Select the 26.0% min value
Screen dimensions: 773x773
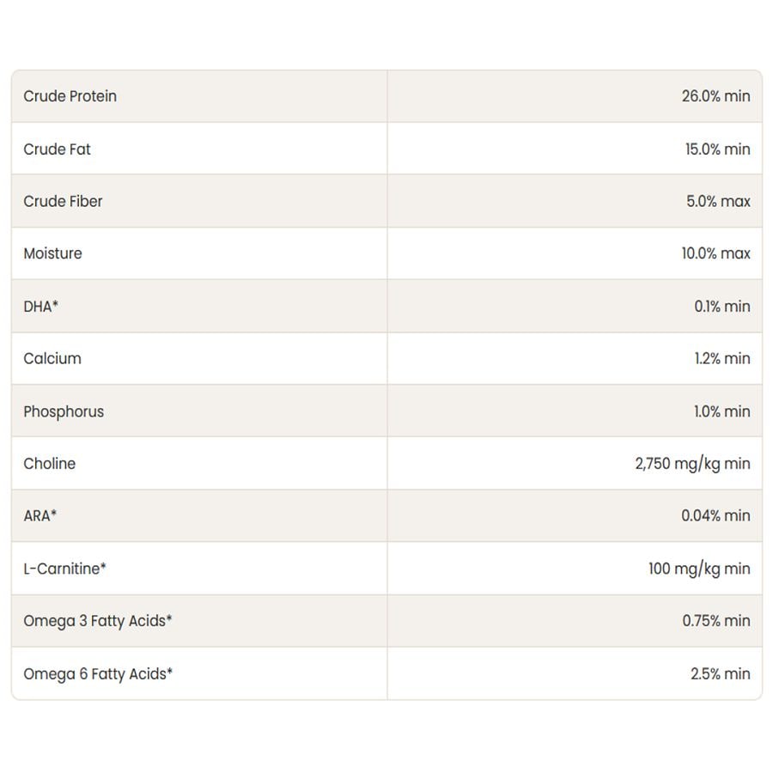coord(715,96)
